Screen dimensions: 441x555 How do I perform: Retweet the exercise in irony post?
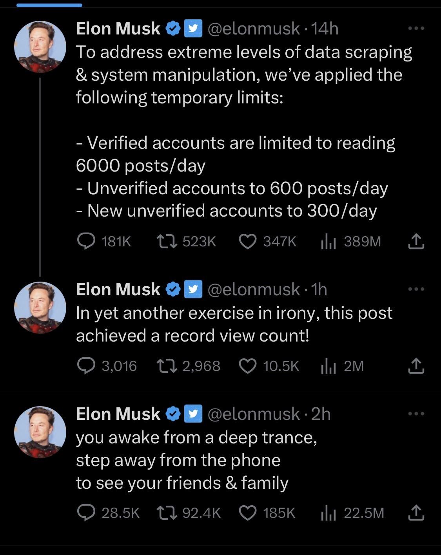coord(167,366)
